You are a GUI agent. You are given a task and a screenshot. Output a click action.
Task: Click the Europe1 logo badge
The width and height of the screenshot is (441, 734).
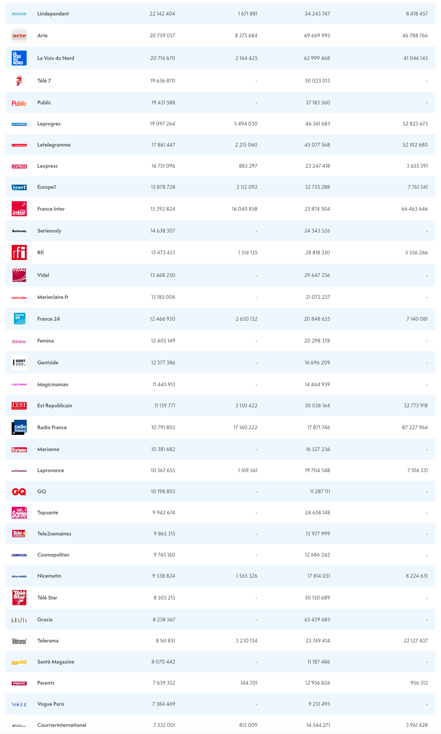19,187
